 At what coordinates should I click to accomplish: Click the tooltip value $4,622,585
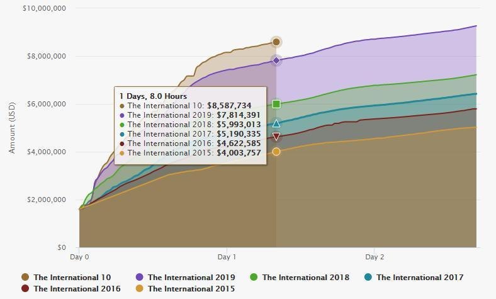click(239, 144)
